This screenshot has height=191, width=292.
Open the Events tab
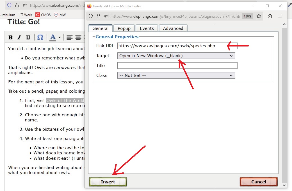[147, 28]
